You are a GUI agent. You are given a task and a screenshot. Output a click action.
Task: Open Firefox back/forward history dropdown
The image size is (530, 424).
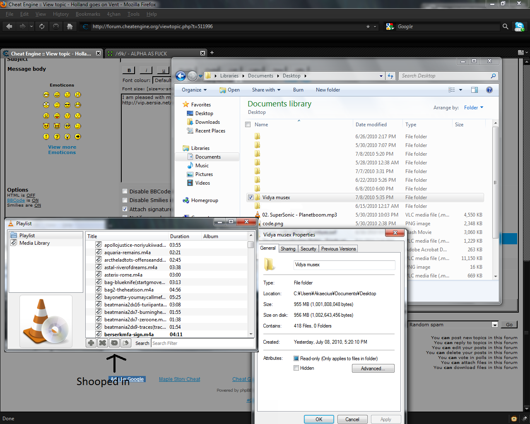[31, 26]
